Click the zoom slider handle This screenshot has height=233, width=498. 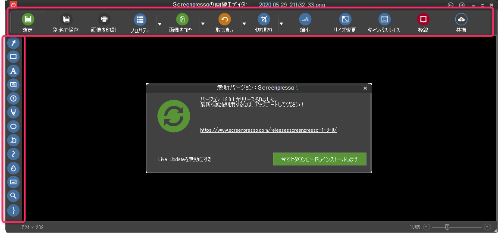click(447, 227)
